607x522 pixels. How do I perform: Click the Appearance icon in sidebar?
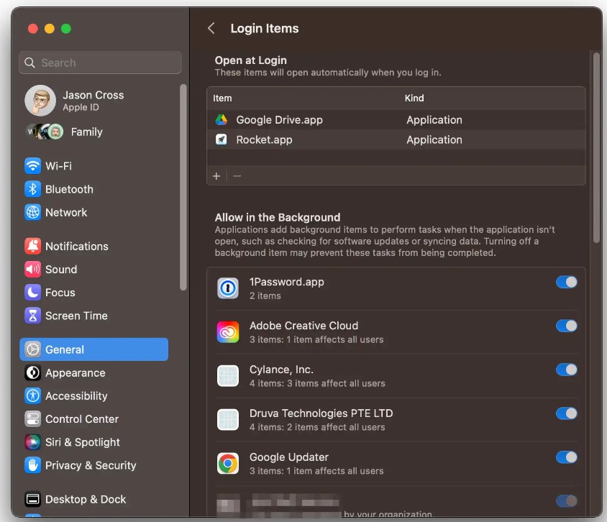33,372
